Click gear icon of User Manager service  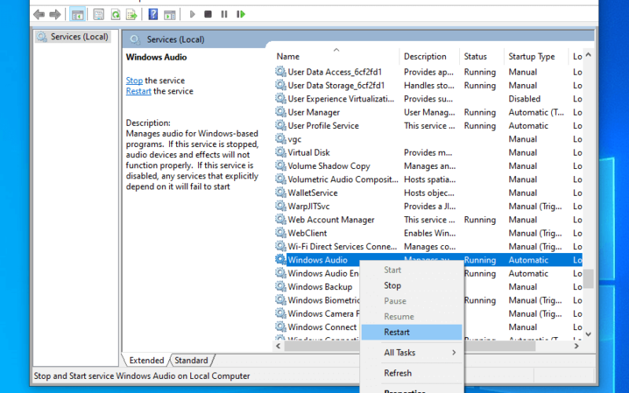click(x=281, y=112)
